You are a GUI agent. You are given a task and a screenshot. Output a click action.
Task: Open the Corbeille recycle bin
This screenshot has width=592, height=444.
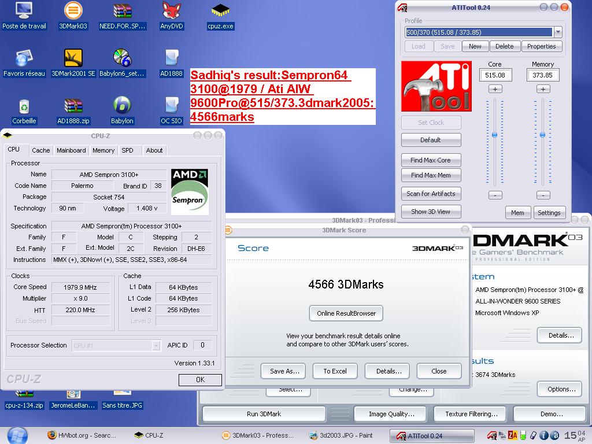[24, 110]
